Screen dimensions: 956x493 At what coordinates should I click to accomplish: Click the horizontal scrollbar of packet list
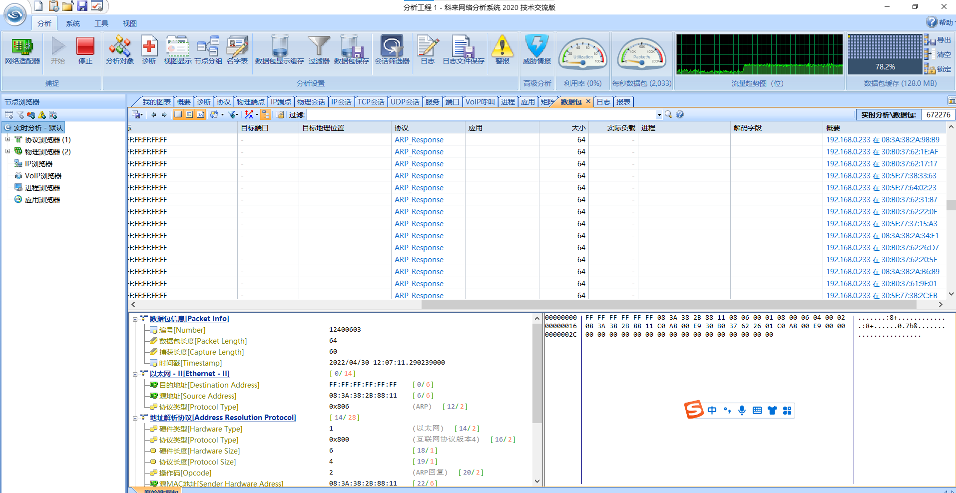pos(669,304)
